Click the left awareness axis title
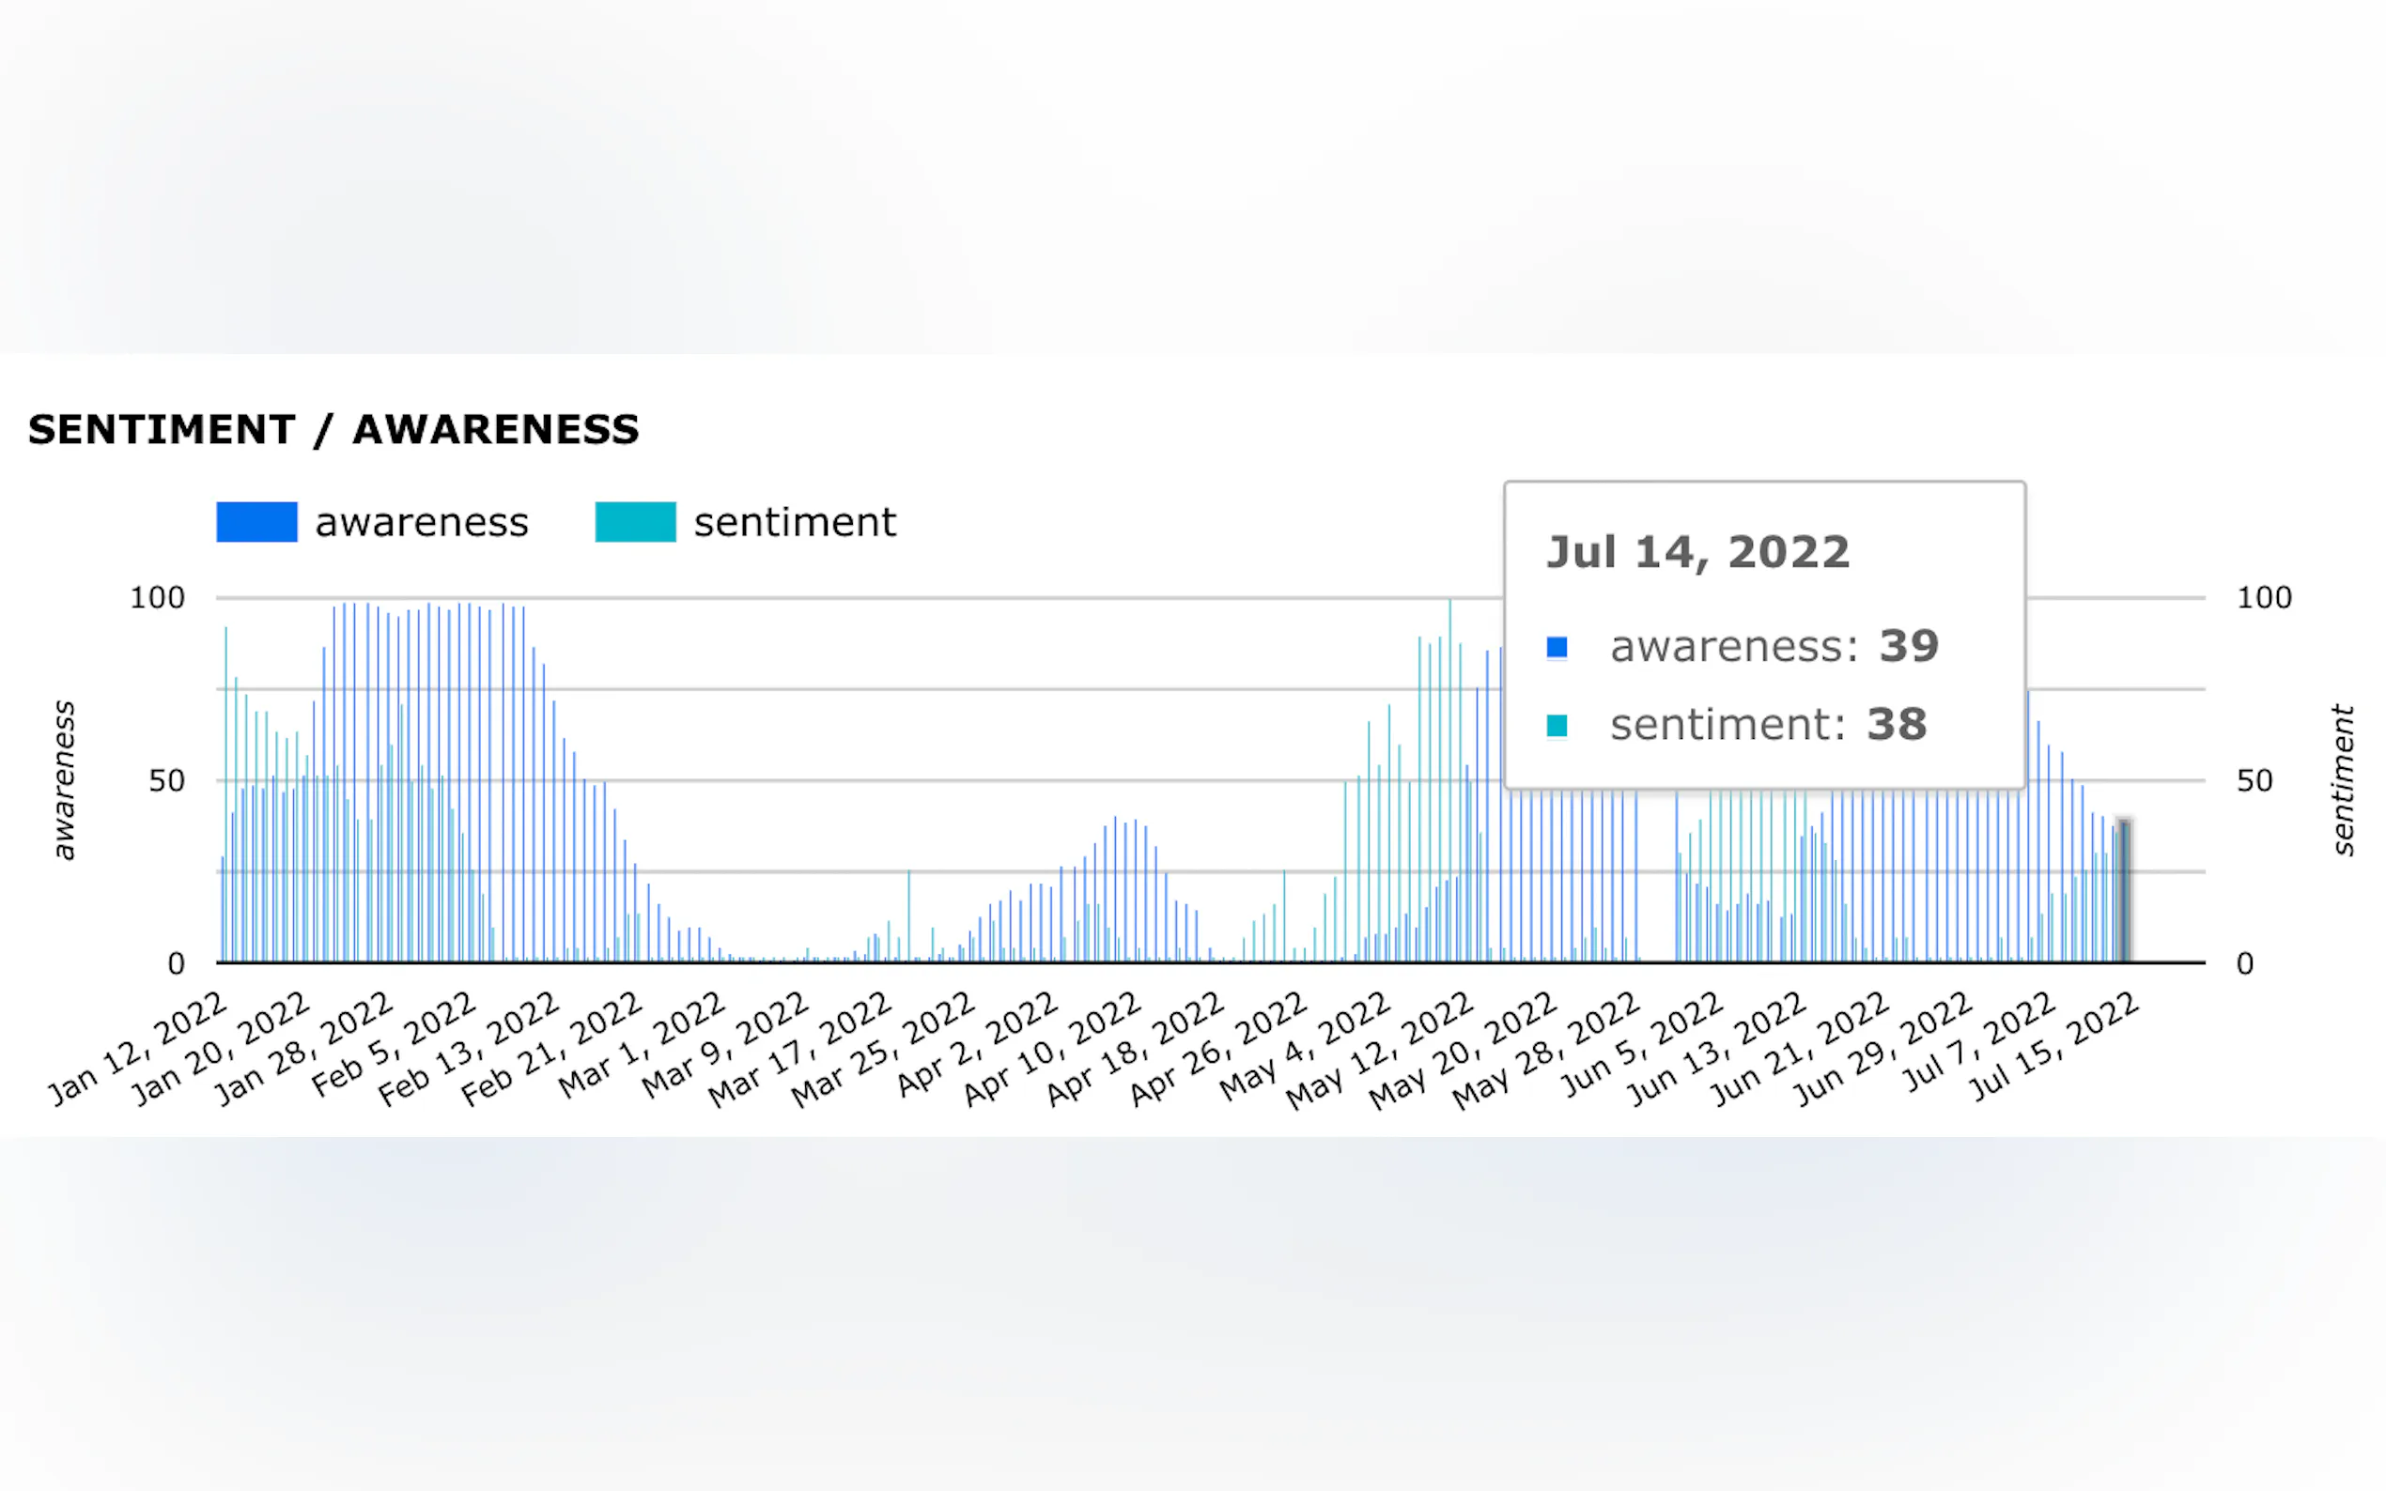2386x1491 pixels. (64, 780)
